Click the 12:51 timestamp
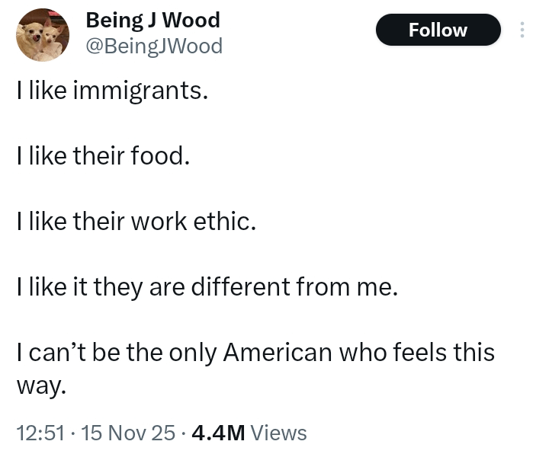Image resolution: width=549 pixels, height=454 pixels. click(40, 433)
